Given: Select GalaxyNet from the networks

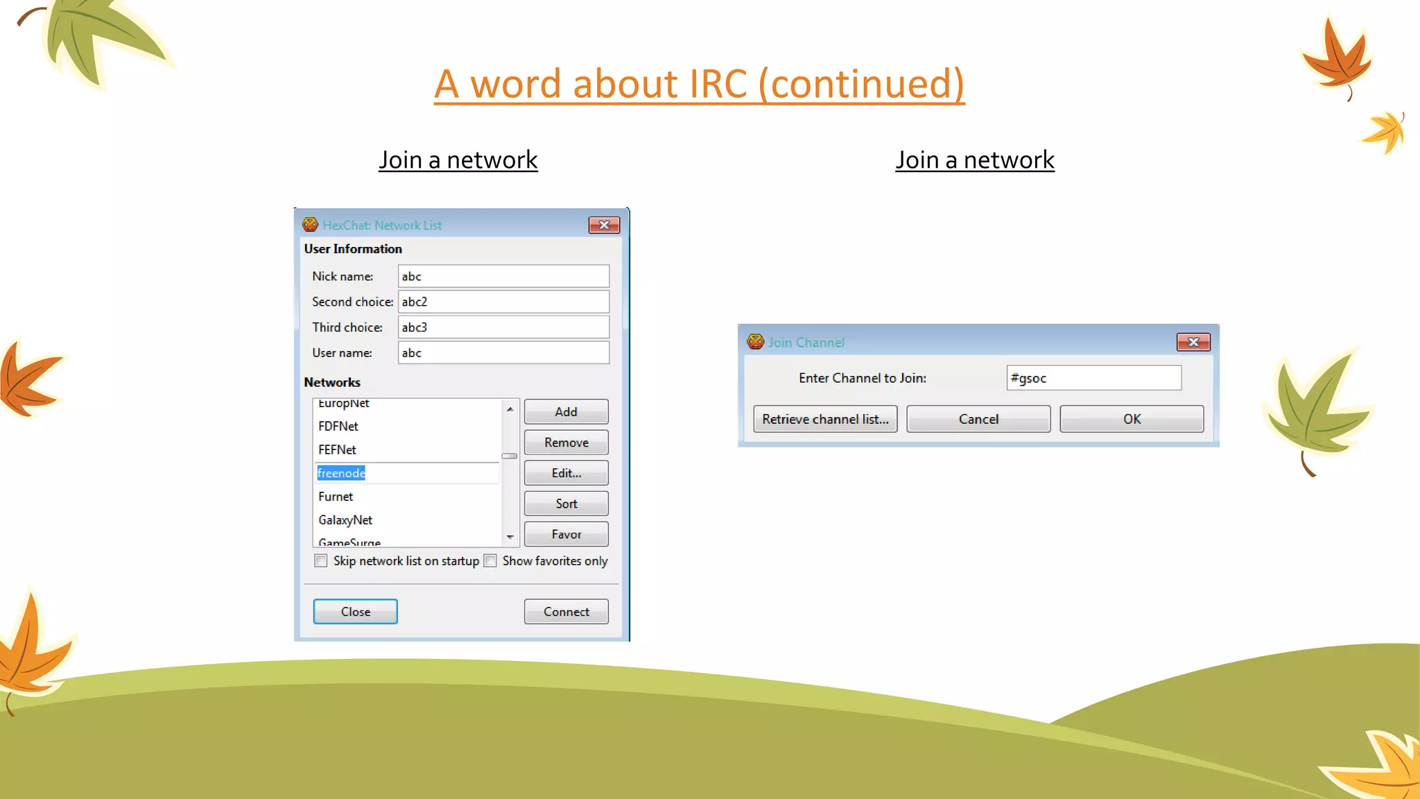Looking at the screenshot, I should (345, 520).
